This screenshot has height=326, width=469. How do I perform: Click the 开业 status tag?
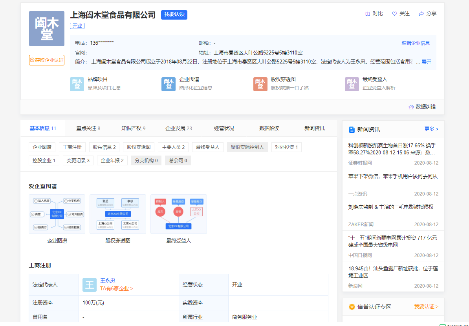click(x=77, y=26)
